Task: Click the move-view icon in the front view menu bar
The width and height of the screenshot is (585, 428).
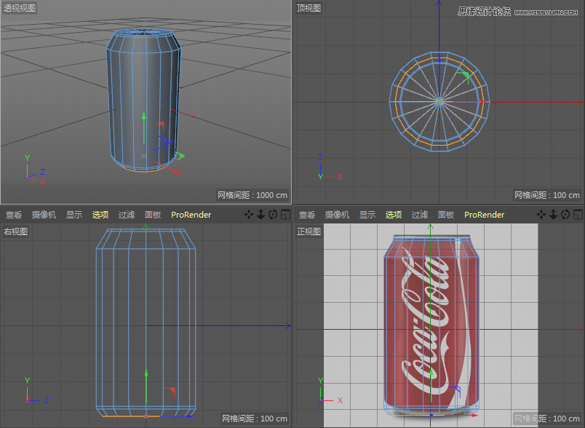Action: (541, 215)
